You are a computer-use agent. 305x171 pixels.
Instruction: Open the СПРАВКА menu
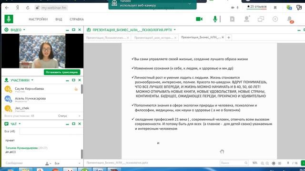[x=77, y=19]
